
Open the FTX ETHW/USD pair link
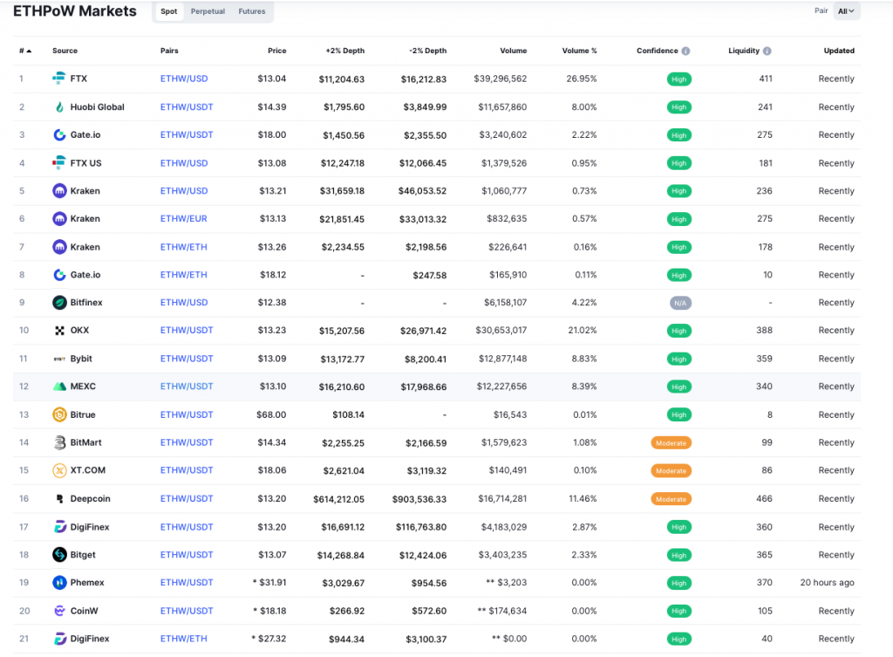pos(184,79)
